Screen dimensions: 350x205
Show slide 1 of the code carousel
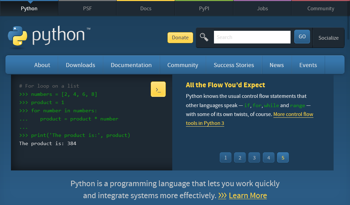(x=226, y=158)
